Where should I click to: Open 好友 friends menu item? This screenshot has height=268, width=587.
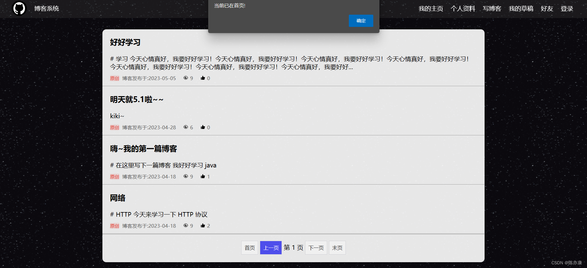pyautogui.click(x=547, y=9)
